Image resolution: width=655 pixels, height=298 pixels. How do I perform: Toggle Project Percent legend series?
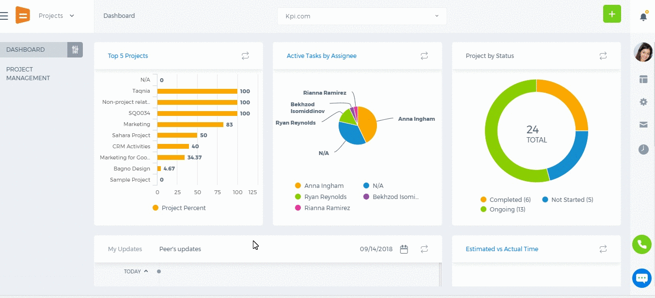click(x=179, y=208)
